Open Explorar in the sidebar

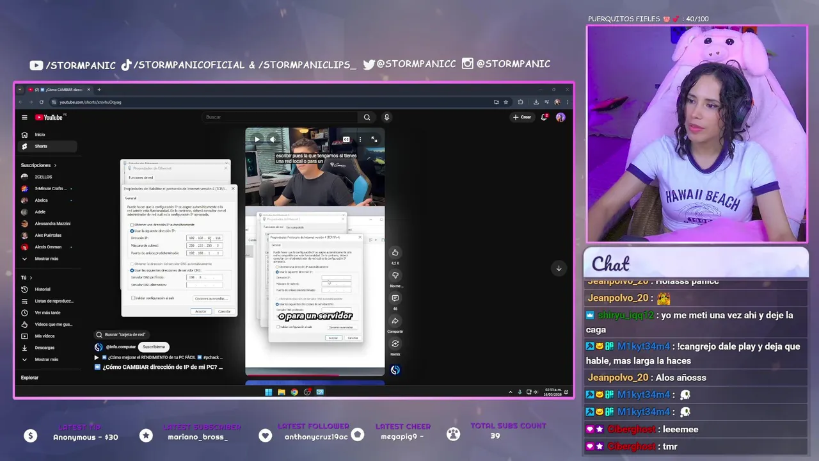click(x=29, y=378)
